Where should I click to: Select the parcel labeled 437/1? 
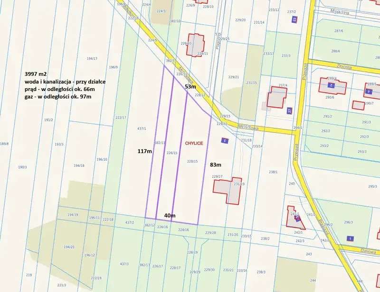(x=141, y=128)
